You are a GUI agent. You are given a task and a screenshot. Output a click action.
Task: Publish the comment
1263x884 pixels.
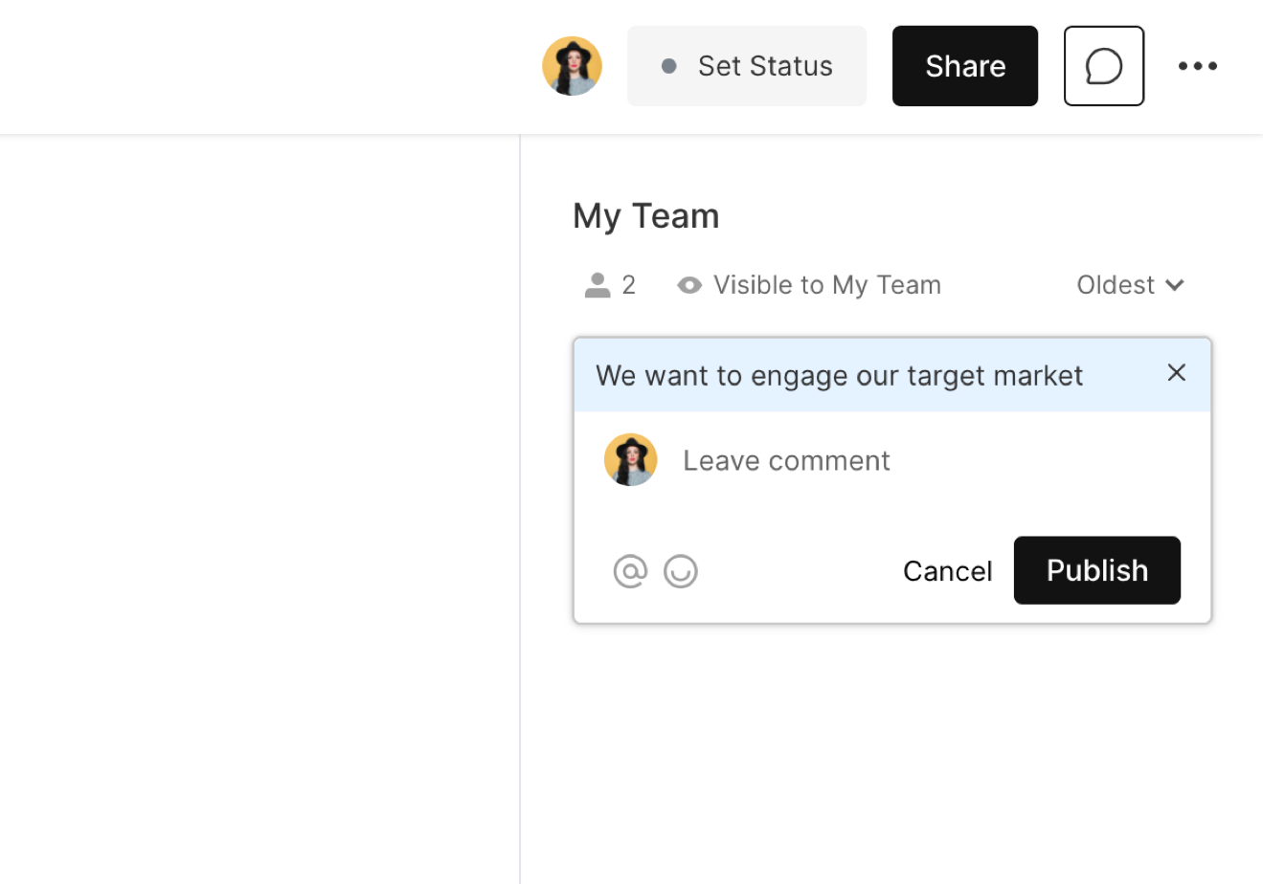(1096, 570)
